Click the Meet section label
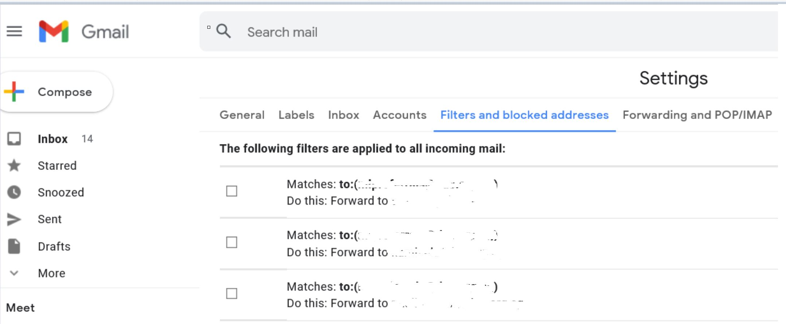 click(20, 308)
